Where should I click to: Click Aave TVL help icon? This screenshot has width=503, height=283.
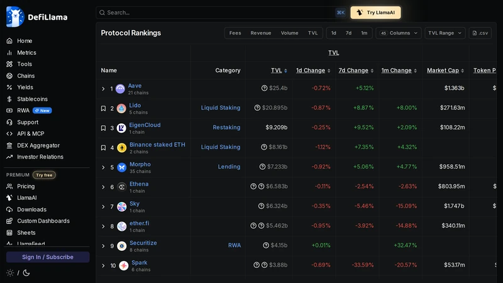pos(264,88)
